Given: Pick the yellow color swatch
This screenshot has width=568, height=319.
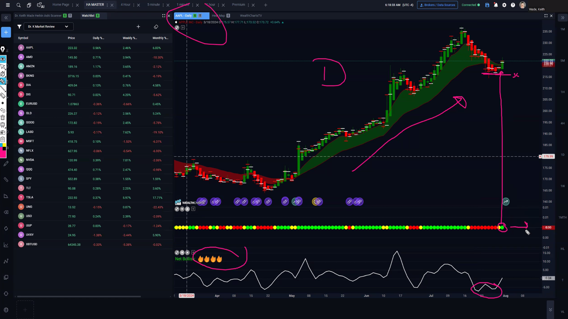Looking at the screenshot, I should [x=4, y=145].
